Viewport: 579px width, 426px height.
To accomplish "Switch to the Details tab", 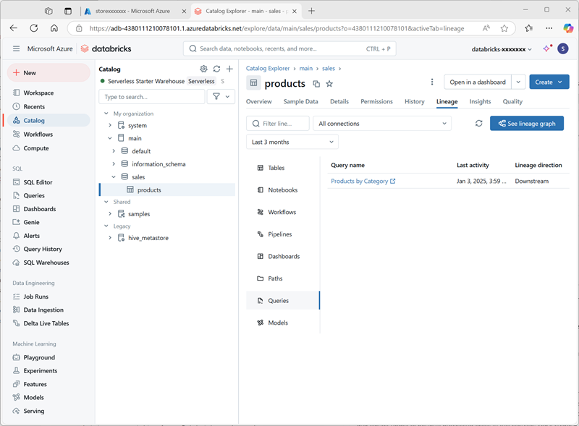I will (x=339, y=101).
